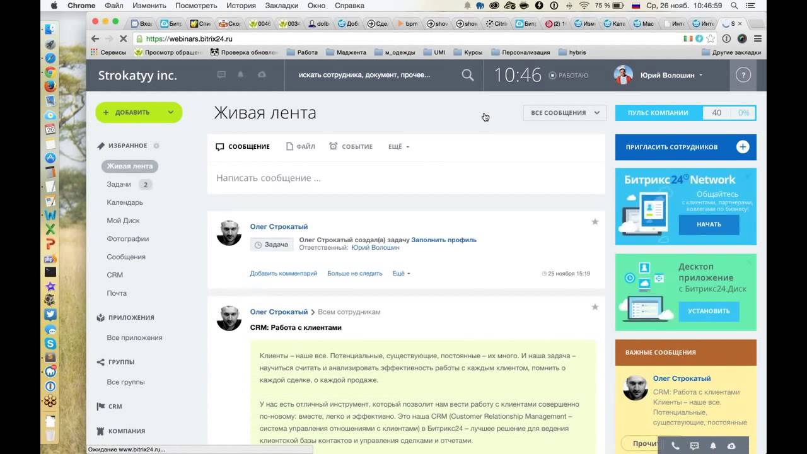807x454 pixels.
Task: Expand КОМПАНИЯ sidebar section
Action: [x=120, y=431]
